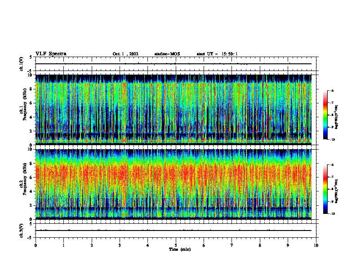The image size is (356, 275).
Task: Select the date text "Oct. 1, 2022"
Action: (x=125, y=54)
